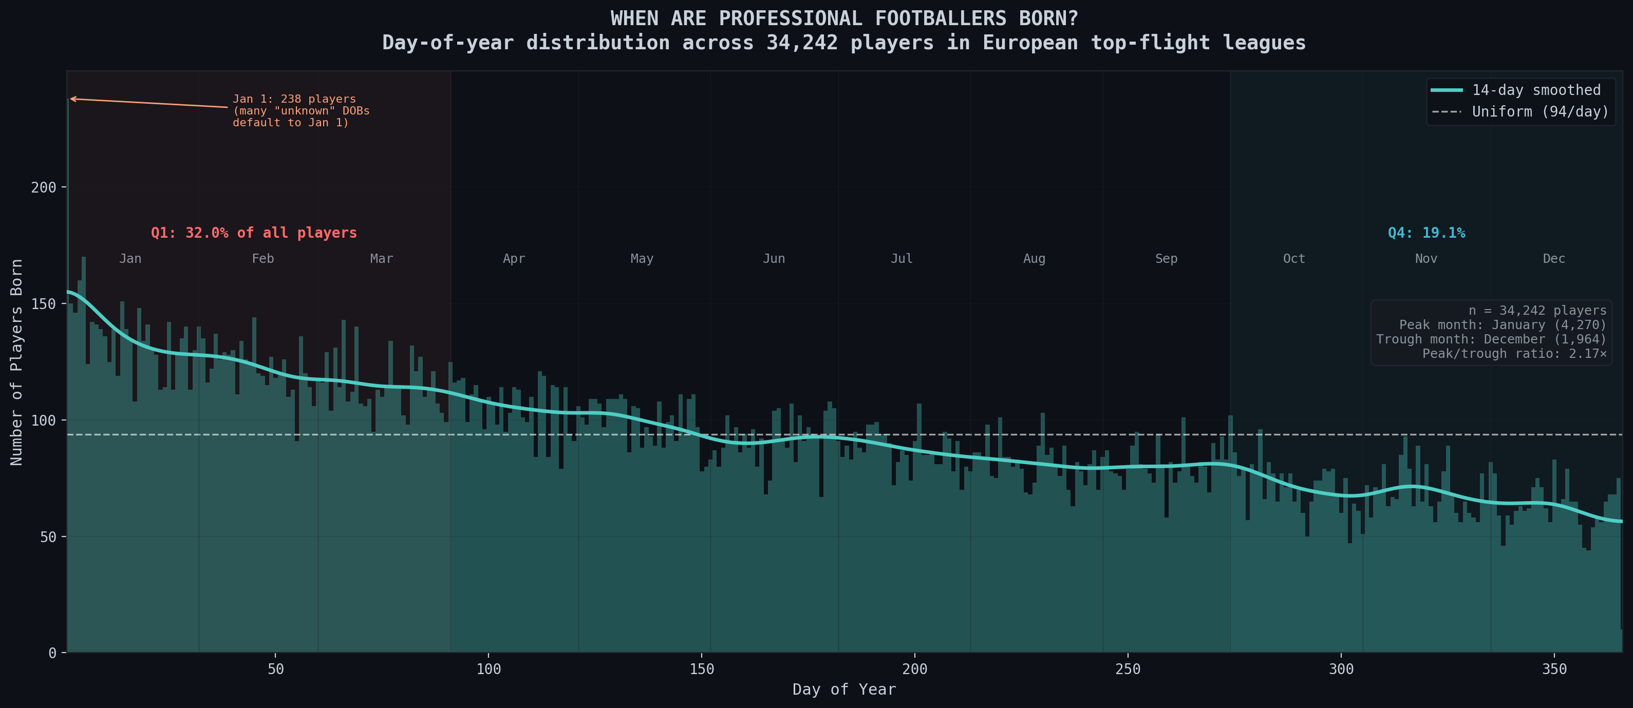Click the Jul month label
The image size is (1633, 708).
[902, 259]
